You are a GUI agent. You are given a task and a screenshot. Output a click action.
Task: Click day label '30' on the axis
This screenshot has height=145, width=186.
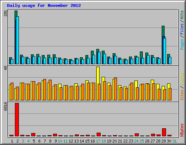click(169, 141)
